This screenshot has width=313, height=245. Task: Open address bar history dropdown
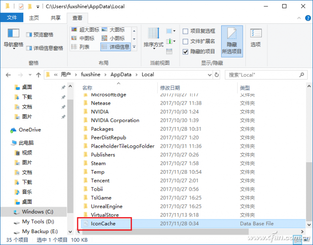[x=209, y=75]
